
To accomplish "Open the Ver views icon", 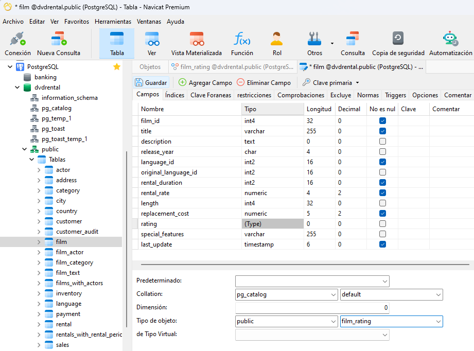I will [152, 39].
